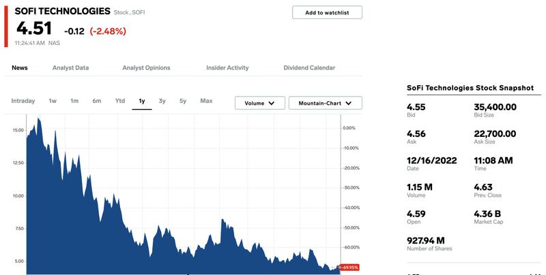Click the Ask value 4.56
The image size is (546, 275).
click(416, 133)
